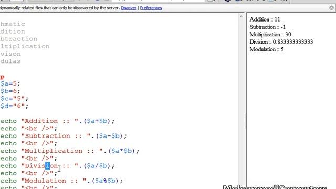Click the echo "Addition :: " code line

(57, 121)
